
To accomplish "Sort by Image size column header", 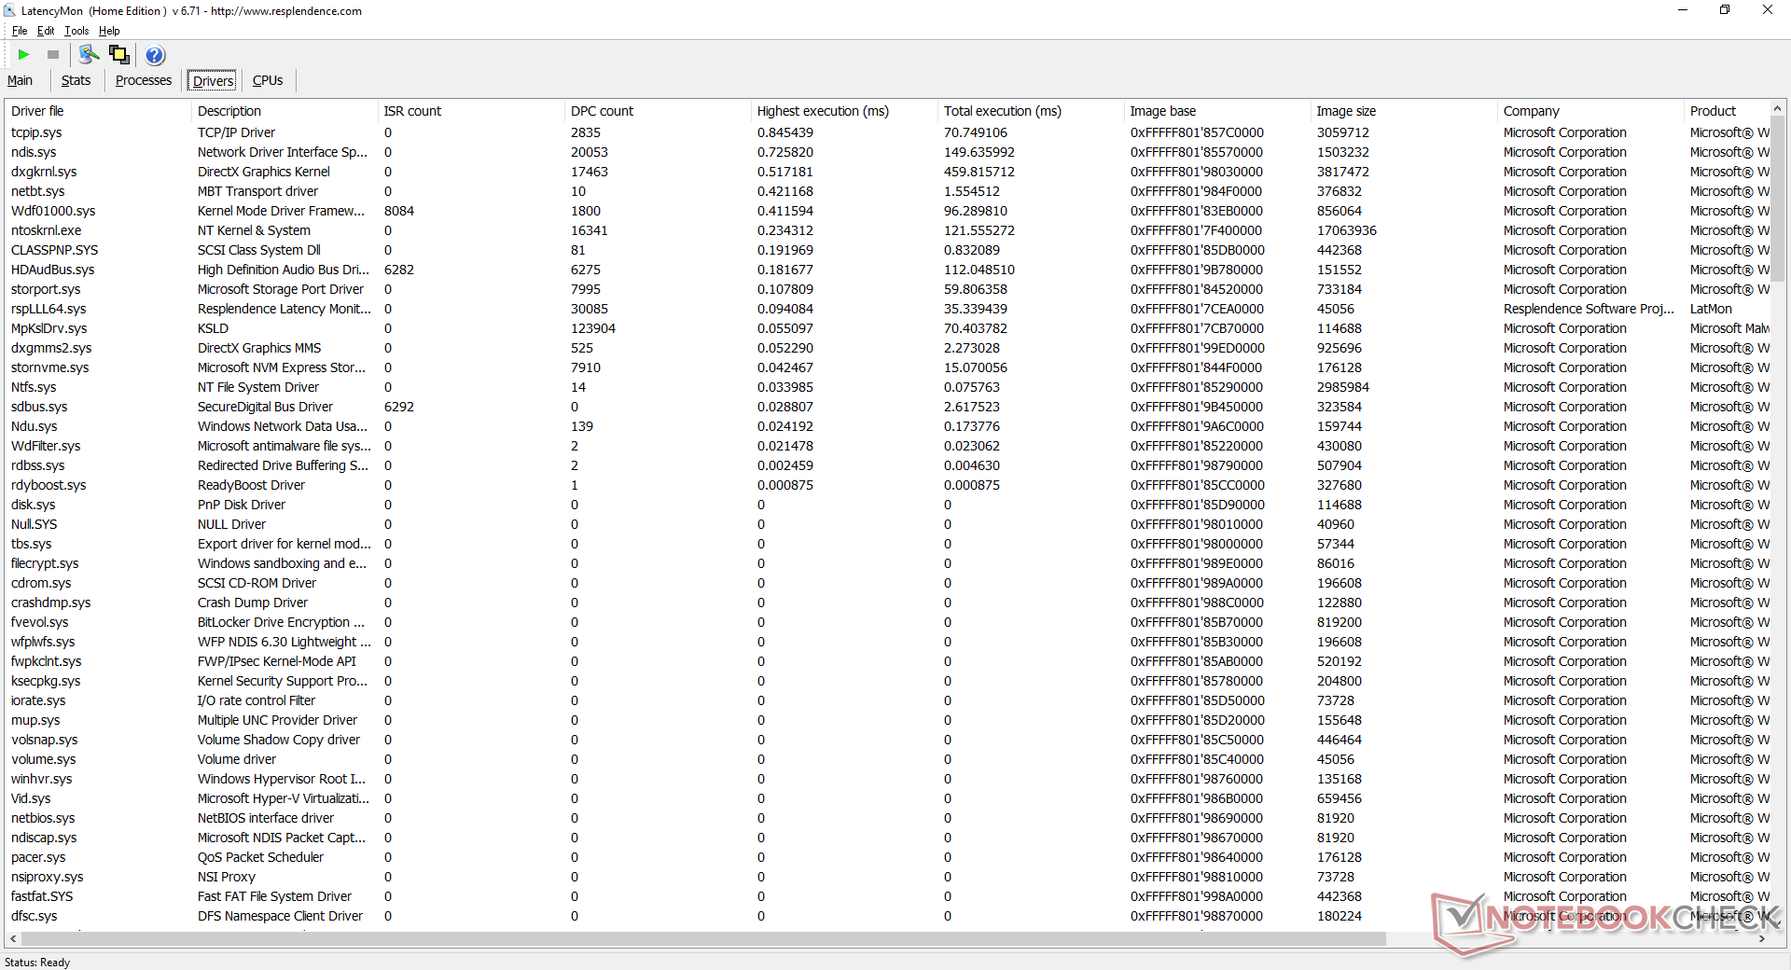I will 1403,111.
